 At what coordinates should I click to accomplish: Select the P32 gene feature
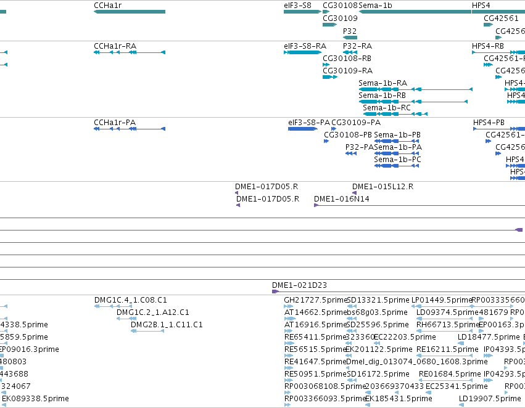(x=350, y=38)
